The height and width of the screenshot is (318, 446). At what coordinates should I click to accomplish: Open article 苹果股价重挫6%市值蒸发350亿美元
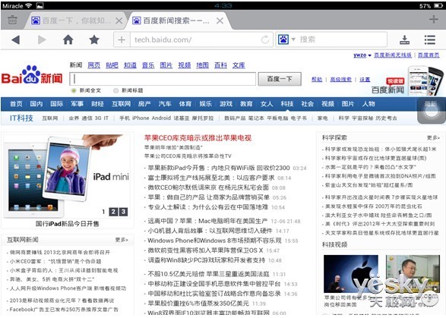coord(198,304)
